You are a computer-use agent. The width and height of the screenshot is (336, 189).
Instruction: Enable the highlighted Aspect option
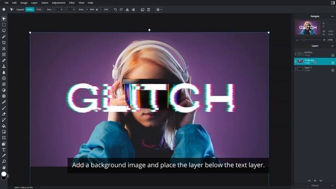pos(30,9)
